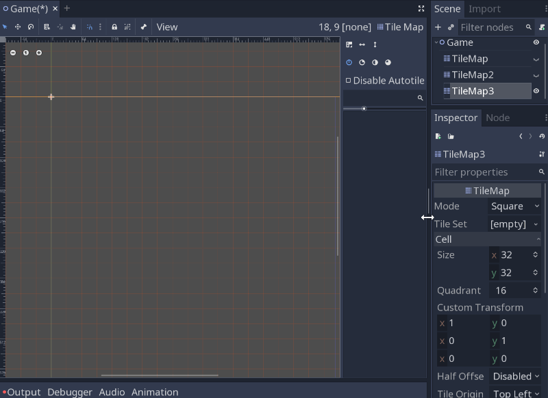This screenshot has width=548, height=398.
Task: Flip the tile horizontally
Action: coord(363,44)
